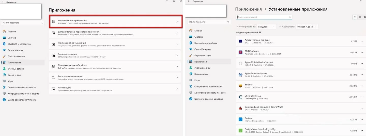Image resolution: width=366 pixels, height=136 pixels.
Task: Expand the Автозагрузка chevron
Action: click(177, 89)
